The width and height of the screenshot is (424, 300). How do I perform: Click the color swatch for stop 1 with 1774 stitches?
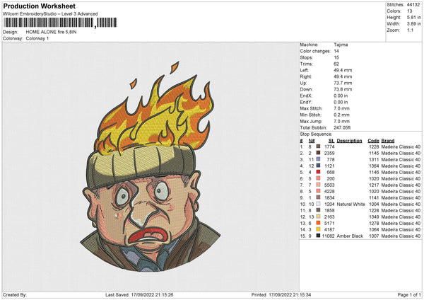click(x=318, y=146)
